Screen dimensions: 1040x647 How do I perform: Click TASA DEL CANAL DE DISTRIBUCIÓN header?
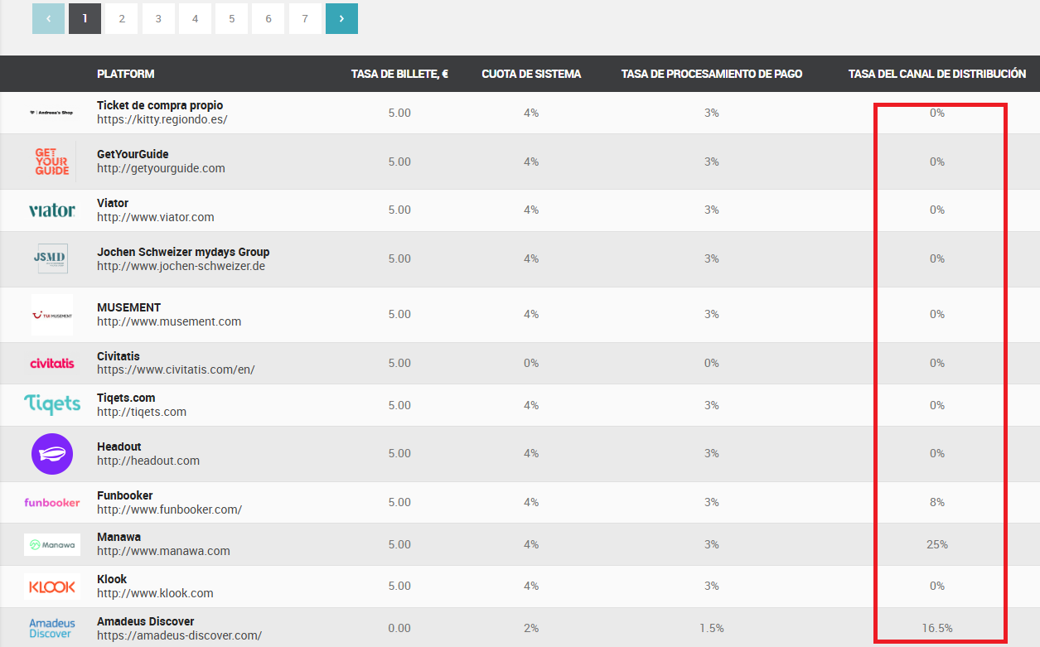coord(937,74)
